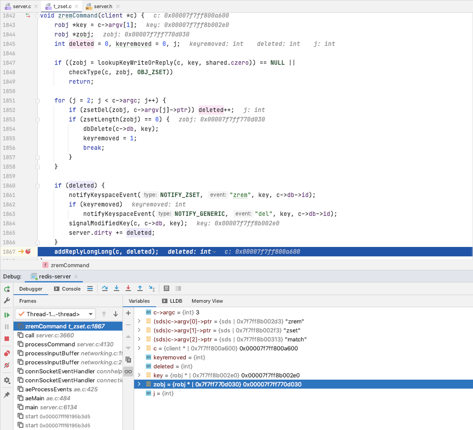
Task: Open debugger settings wrench icon
Action: point(7,300)
